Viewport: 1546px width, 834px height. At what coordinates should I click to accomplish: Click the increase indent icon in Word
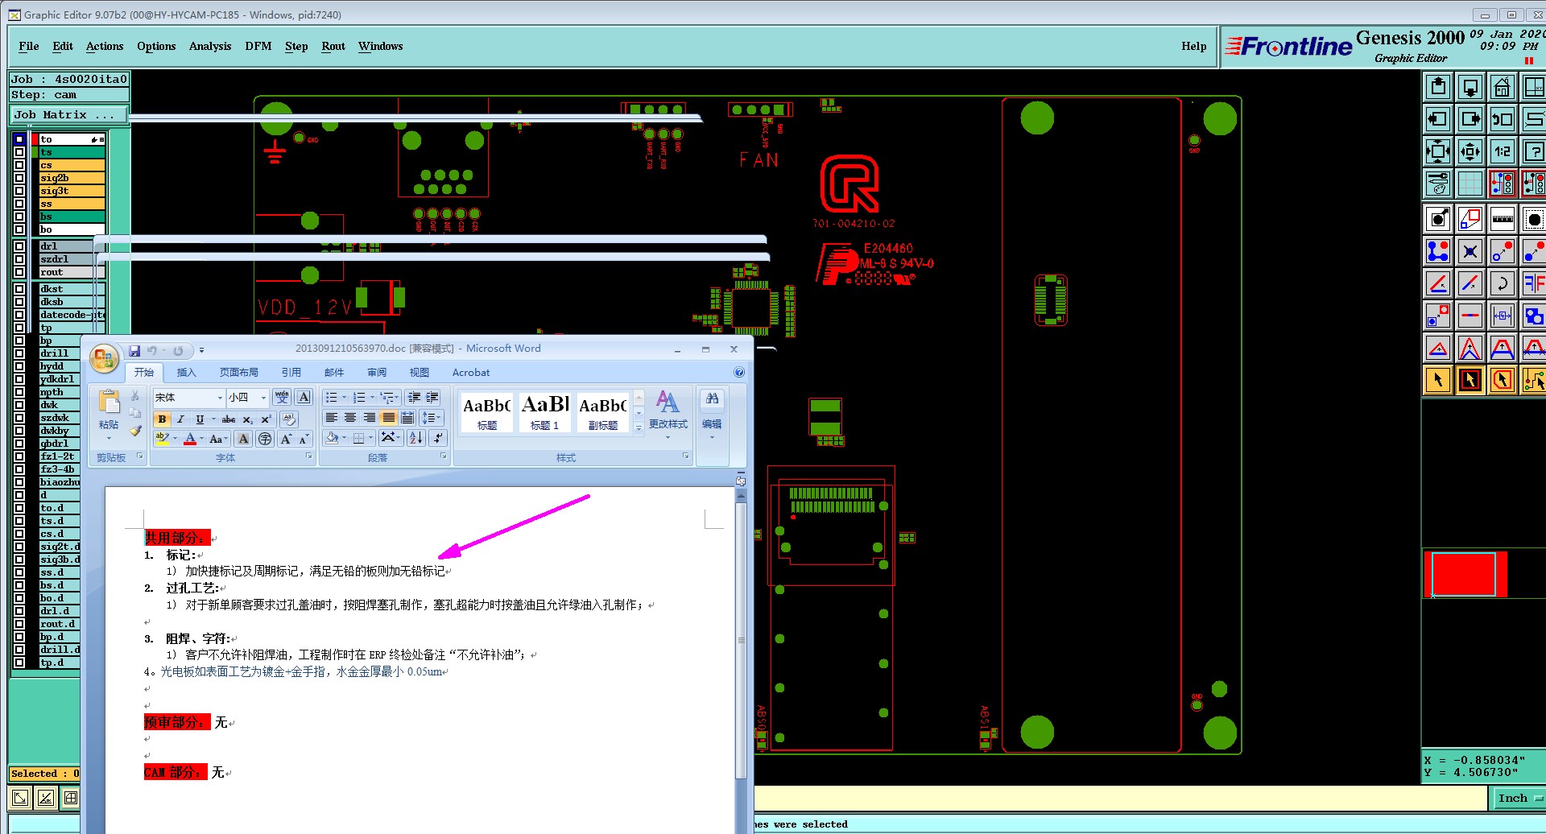click(x=432, y=397)
